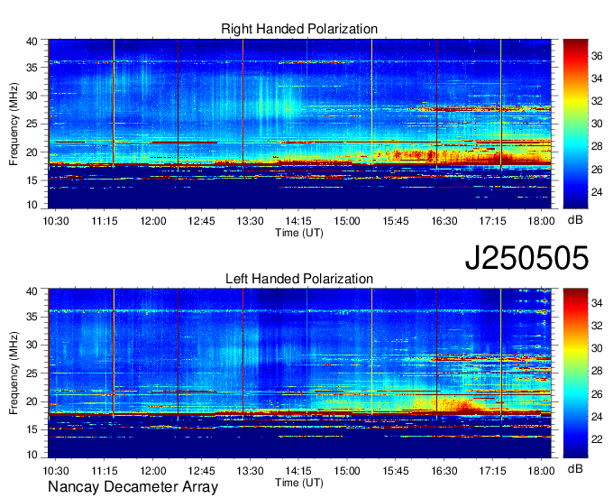The width and height of the screenshot is (613, 498).
Task: Click the 12:45 time tick on the Left Handed plot
Action: tap(202, 471)
